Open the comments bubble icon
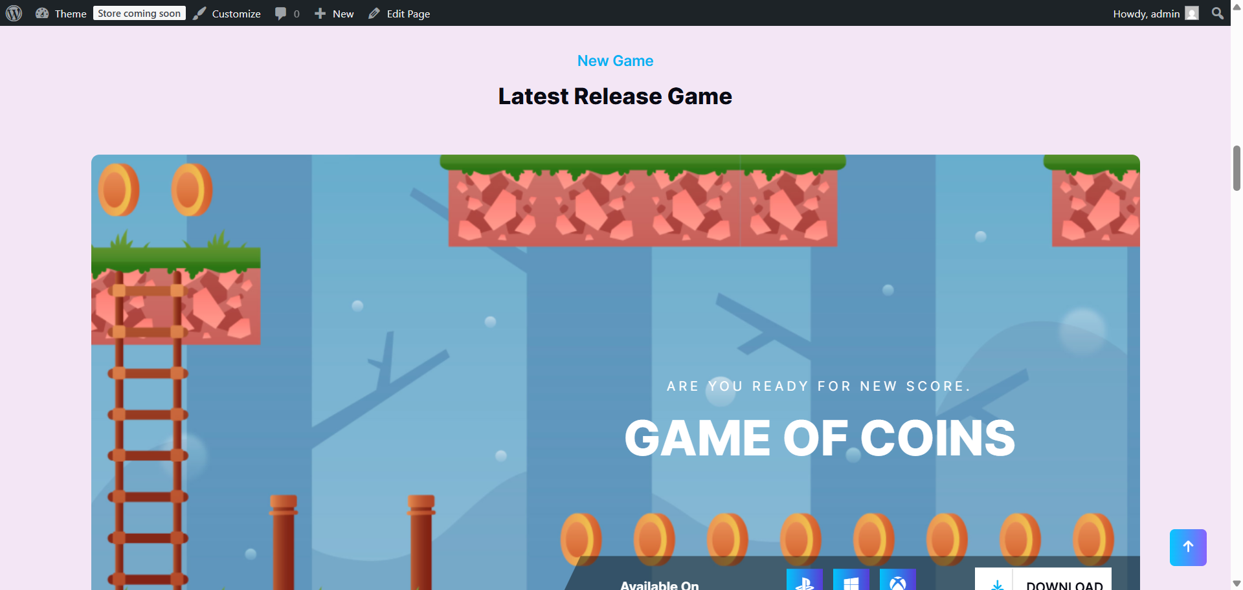 coord(280,13)
